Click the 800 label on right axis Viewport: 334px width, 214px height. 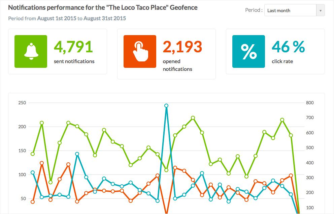[309, 103]
